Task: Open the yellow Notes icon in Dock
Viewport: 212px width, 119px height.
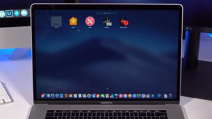Action: [x=75, y=96]
